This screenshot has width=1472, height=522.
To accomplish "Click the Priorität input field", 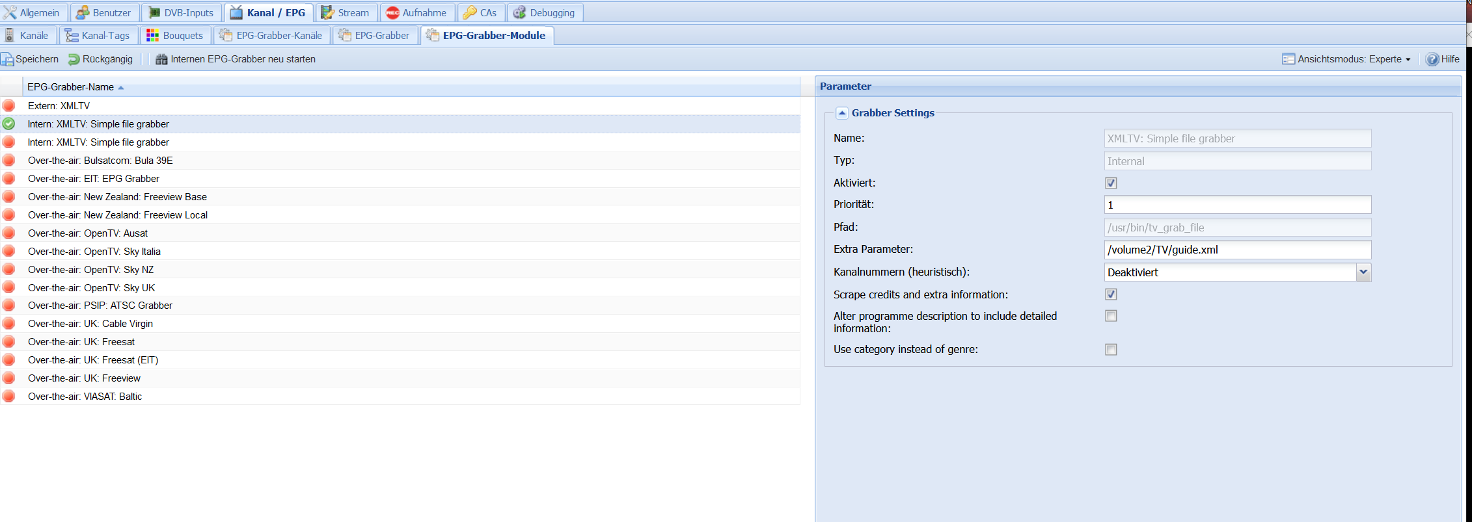I will pyautogui.click(x=1238, y=205).
